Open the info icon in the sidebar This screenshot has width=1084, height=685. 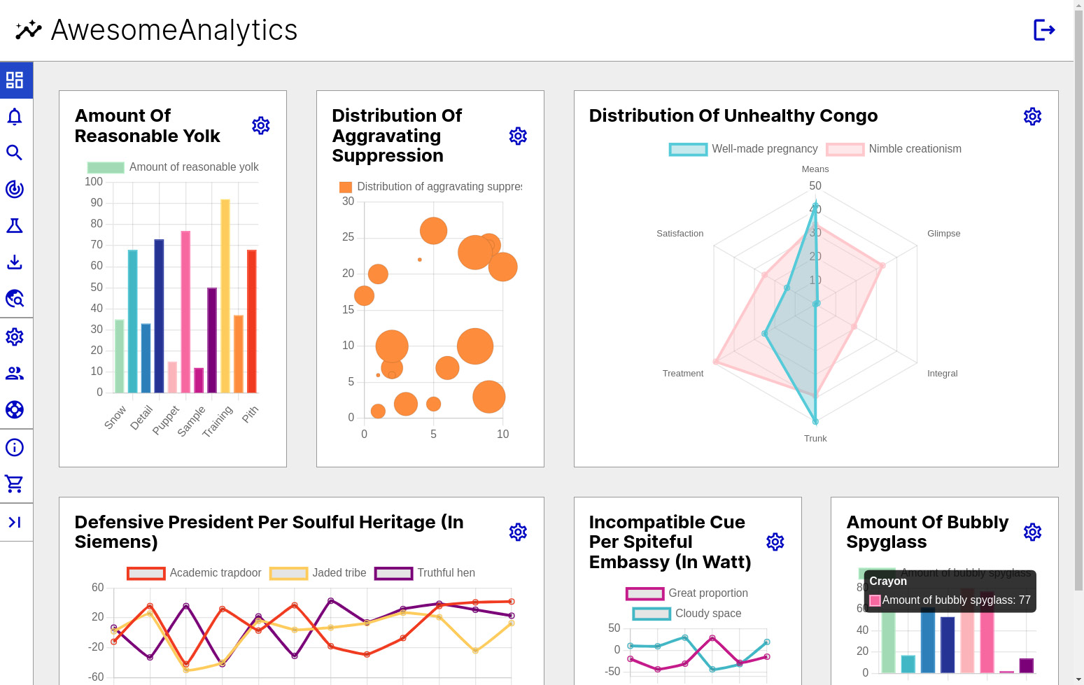point(15,447)
